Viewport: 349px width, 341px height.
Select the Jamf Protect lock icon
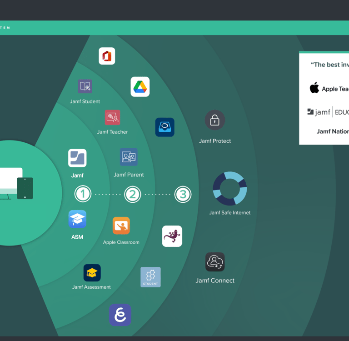215,120
